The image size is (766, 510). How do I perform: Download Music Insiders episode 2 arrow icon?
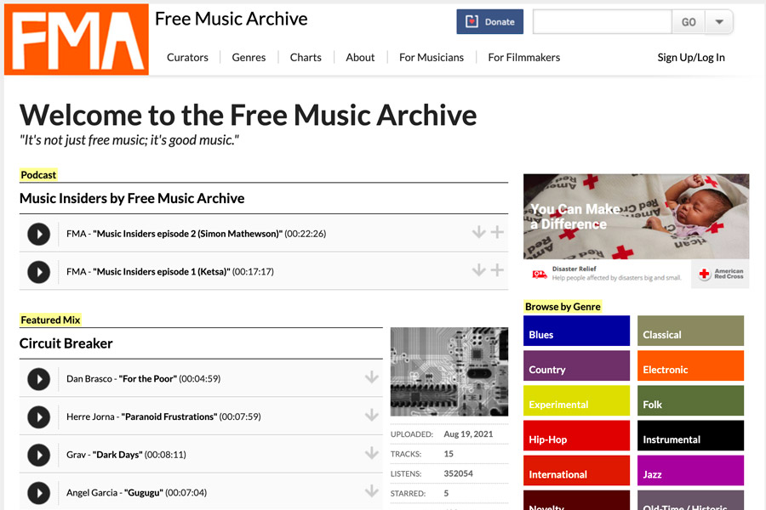(x=478, y=232)
